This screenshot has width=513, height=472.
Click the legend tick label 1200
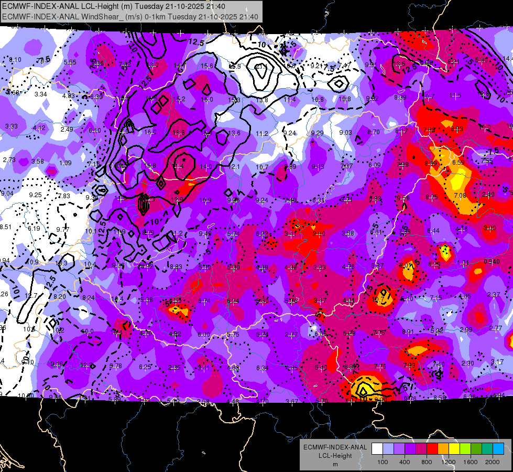click(448, 462)
